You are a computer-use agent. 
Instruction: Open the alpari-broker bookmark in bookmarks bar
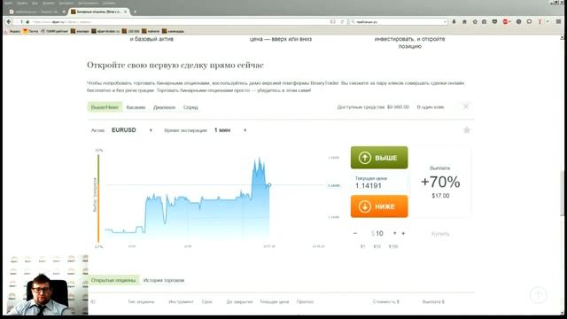pos(105,32)
